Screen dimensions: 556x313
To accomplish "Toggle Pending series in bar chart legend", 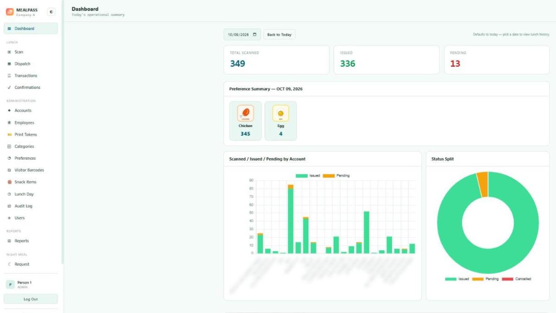I will 336,176.
